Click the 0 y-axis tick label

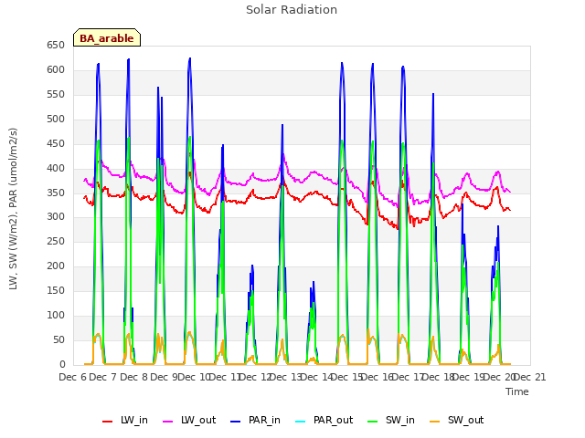click(62, 365)
